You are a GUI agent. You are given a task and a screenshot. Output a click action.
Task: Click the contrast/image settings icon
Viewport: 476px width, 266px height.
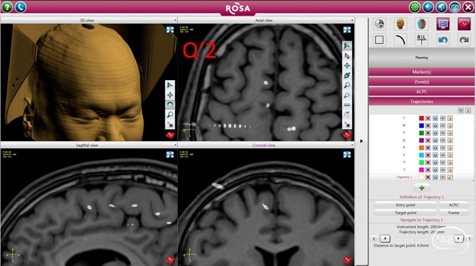point(379,24)
